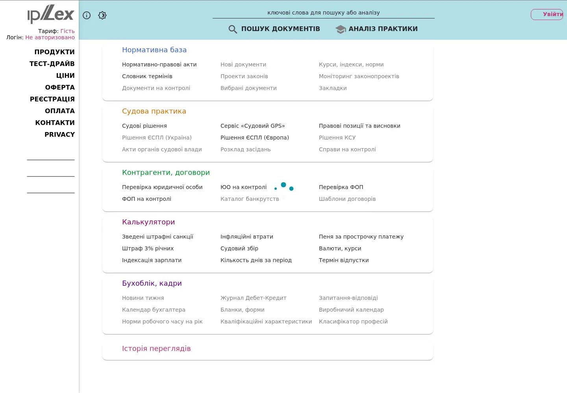Toggle the brightness theme icon

[102, 15]
